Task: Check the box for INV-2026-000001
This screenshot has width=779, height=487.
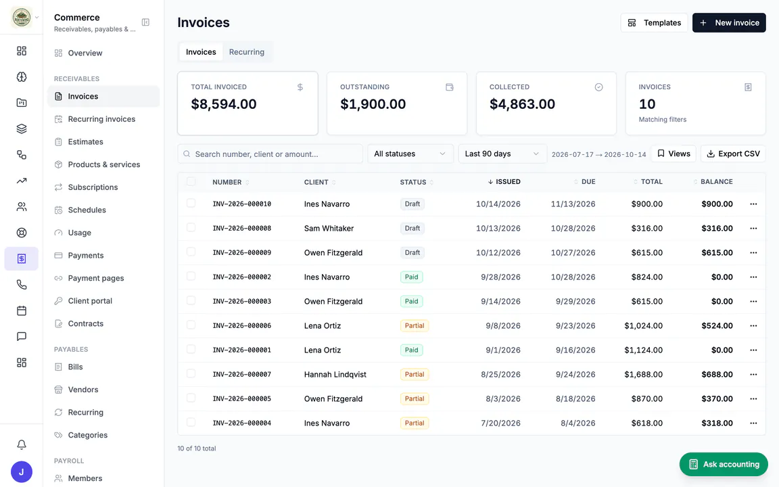Action: pos(191,349)
